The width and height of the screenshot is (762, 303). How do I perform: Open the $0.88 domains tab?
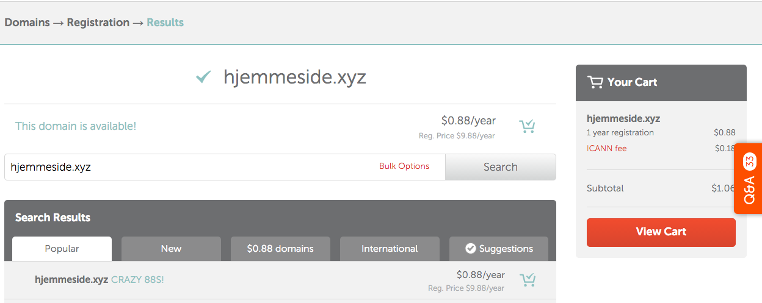[280, 249]
